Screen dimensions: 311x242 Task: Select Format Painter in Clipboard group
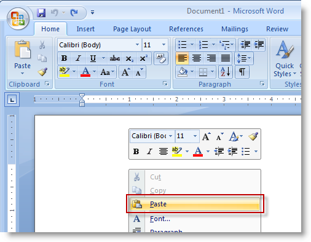tap(42, 72)
